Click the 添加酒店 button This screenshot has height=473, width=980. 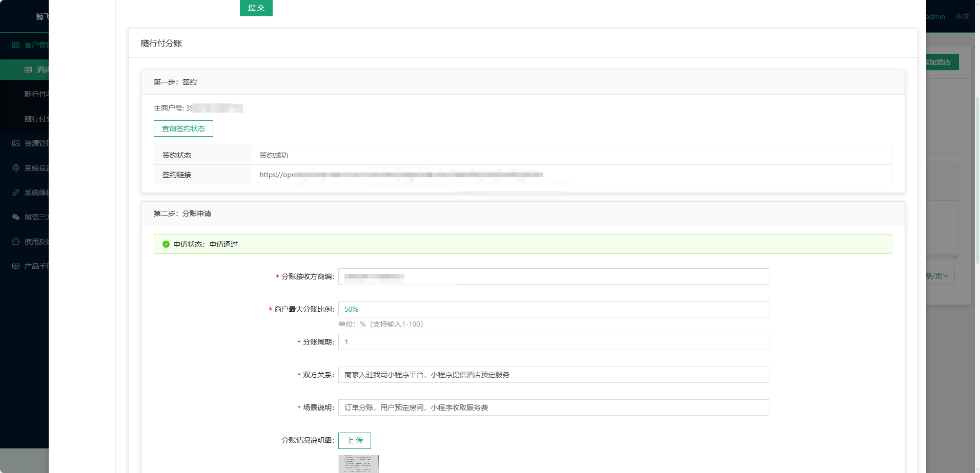pos(941,62)
